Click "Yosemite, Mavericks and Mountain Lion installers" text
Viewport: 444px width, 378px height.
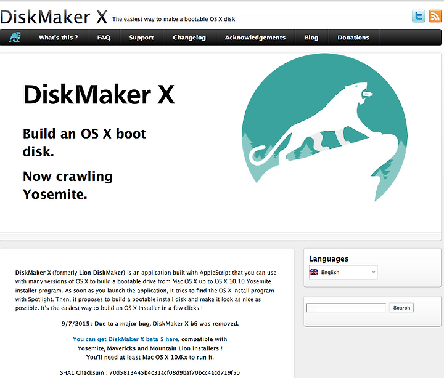click(150, 348)
